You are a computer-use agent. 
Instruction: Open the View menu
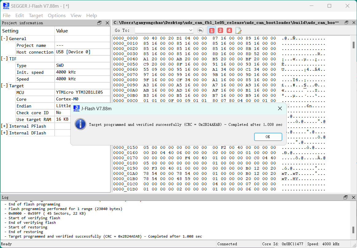click(76, 15)
